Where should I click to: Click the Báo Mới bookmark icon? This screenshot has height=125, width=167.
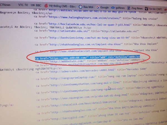(80, 7)
